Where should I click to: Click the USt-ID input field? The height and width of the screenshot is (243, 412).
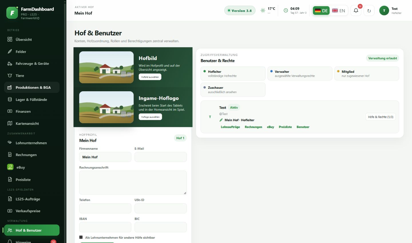161,208
